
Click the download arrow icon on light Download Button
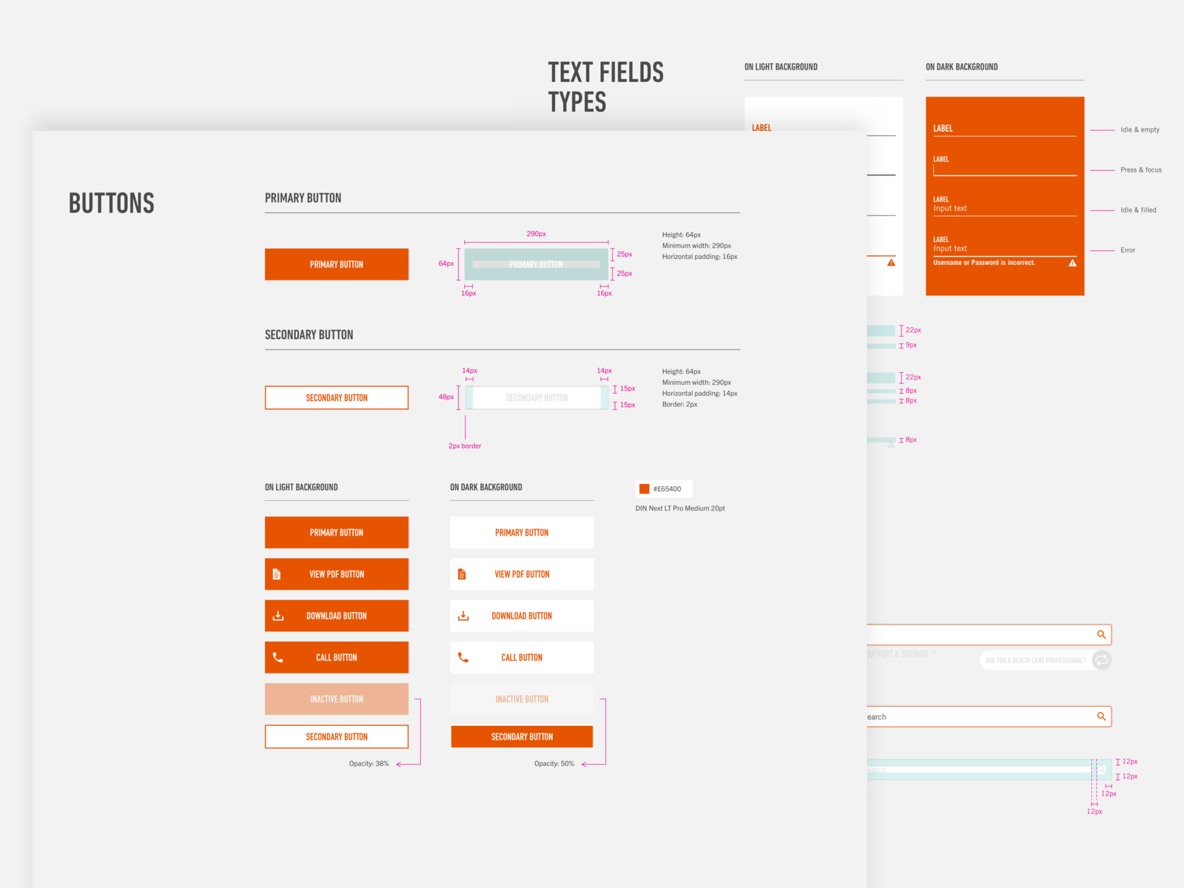(278, 615)
